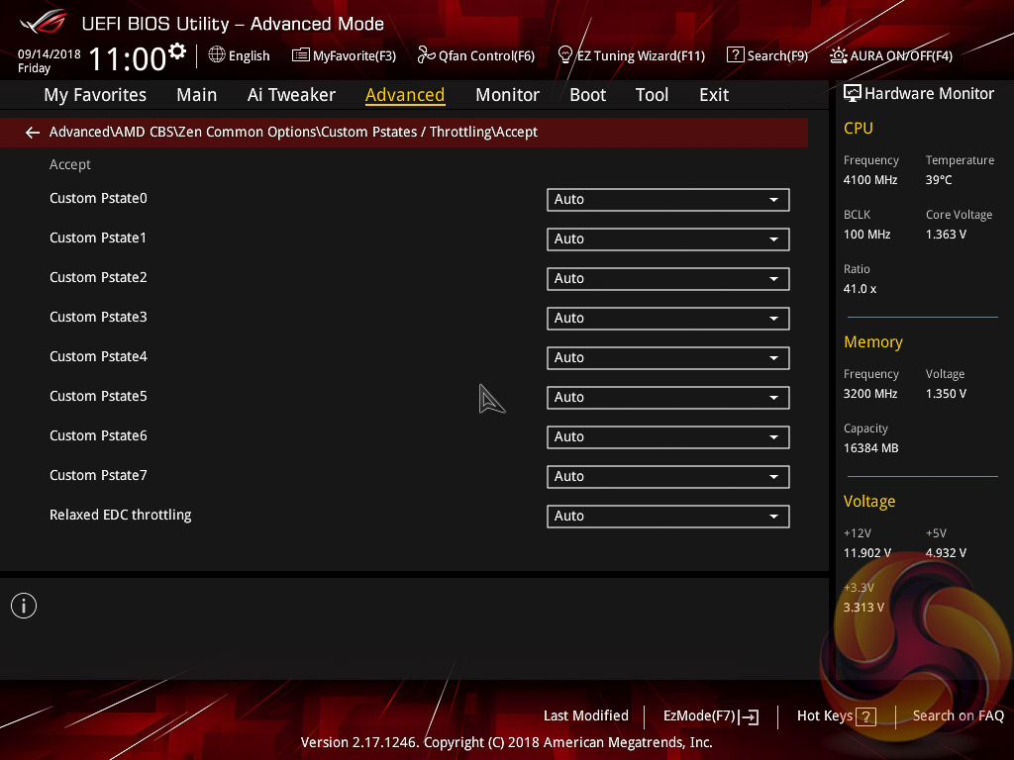
Task: Click Hardware Monitor title text
Action: click(929, 94)
